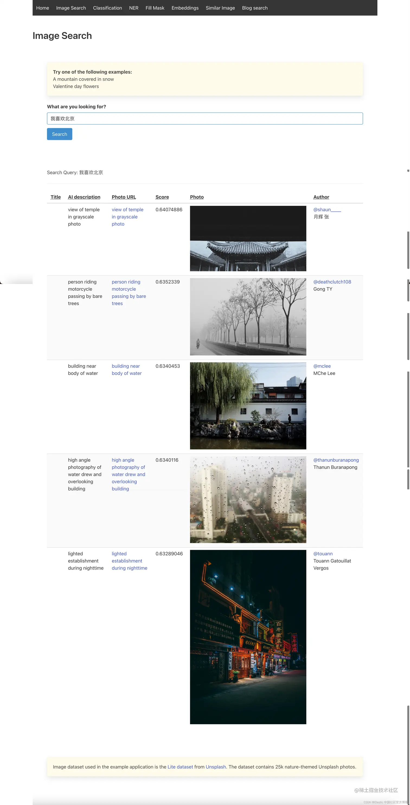The height and width of the screenshot is (805, 410).
Task: Open Fill Mask page
Action: pos(155,8)
